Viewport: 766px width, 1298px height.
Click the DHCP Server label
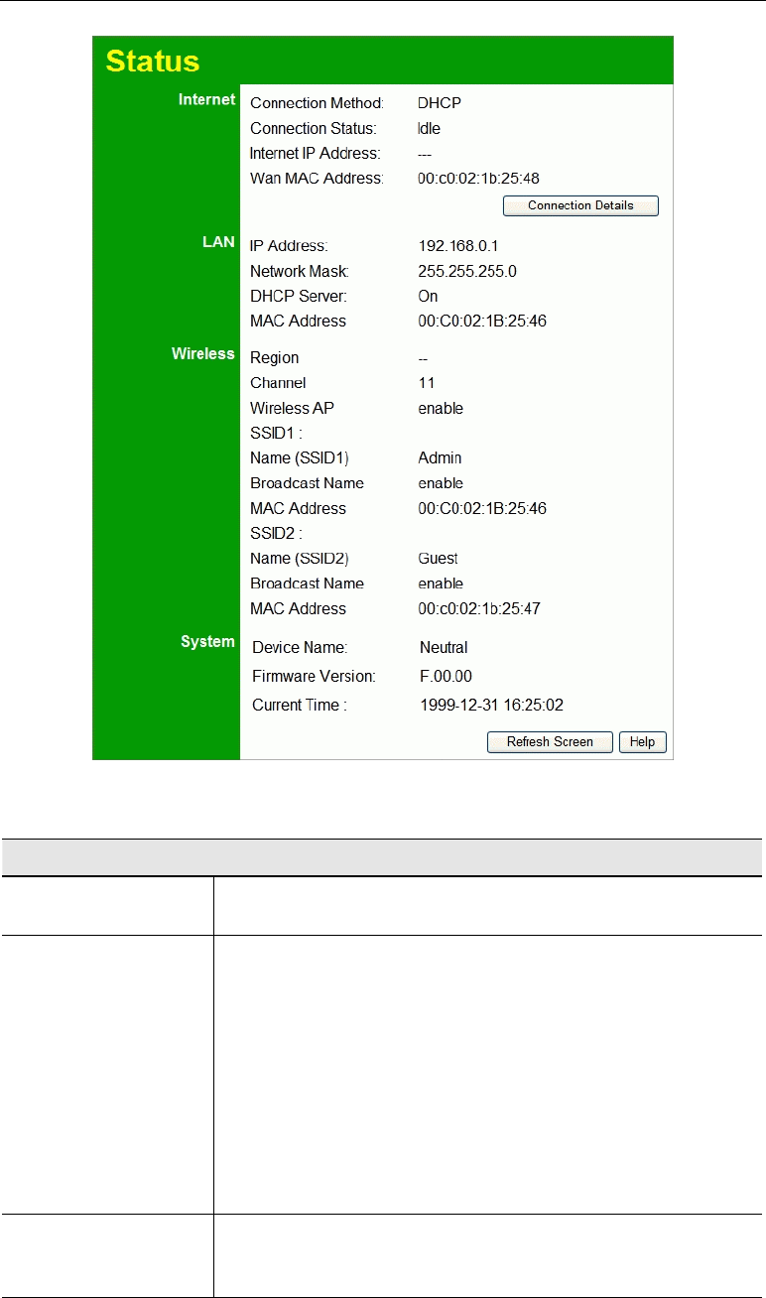[299, 296]
